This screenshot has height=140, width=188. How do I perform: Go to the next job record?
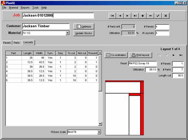point(128,16)
